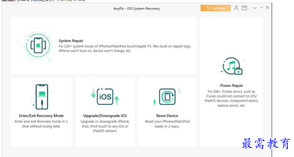Screen dimensions: 294x157
Task: Click 'Reset your iPhone/iPad/iPod' description
Action: point(167,124)
